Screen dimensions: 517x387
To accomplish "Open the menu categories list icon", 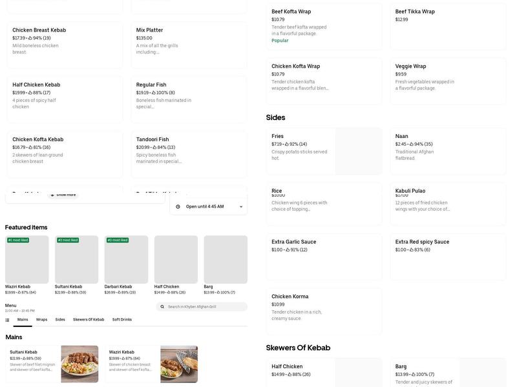I will click(7, 320).
